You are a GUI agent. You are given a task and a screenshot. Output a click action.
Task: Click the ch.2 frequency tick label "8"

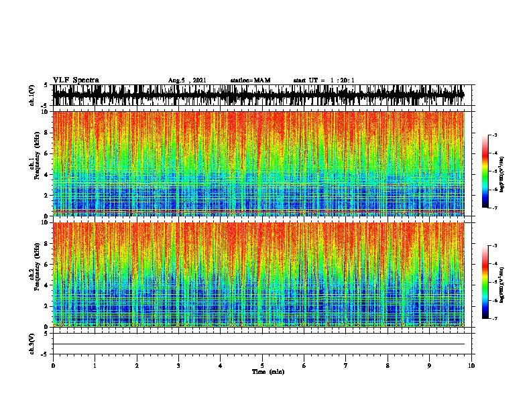[x=46, y=244]
